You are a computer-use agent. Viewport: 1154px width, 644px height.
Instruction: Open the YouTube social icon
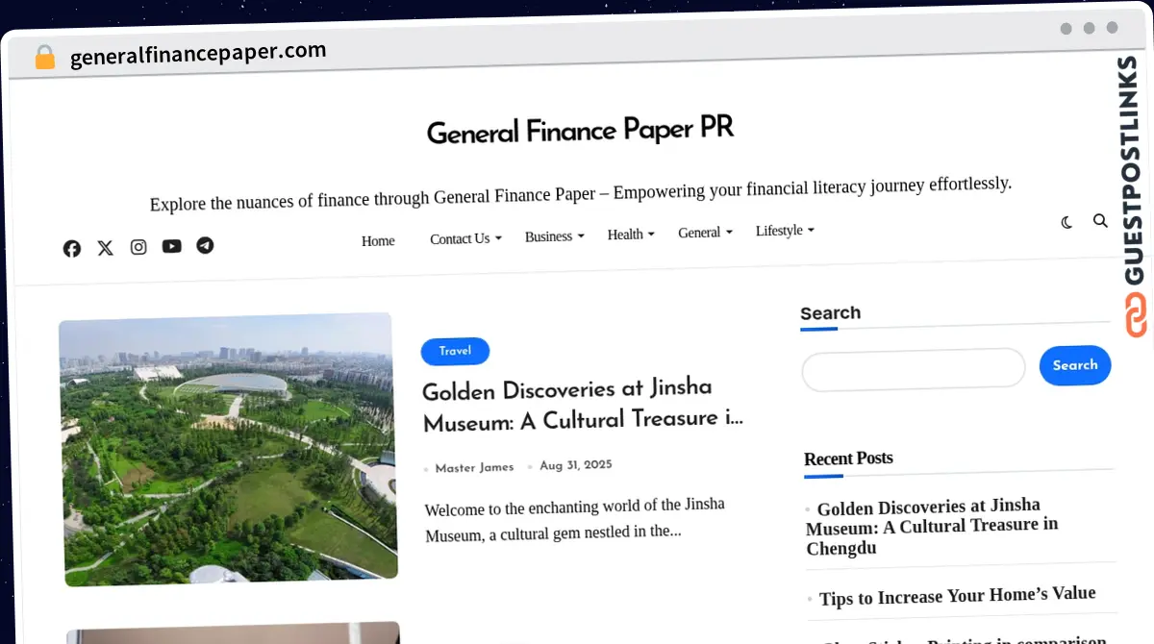pyautogui.click(x=171, y=246)
